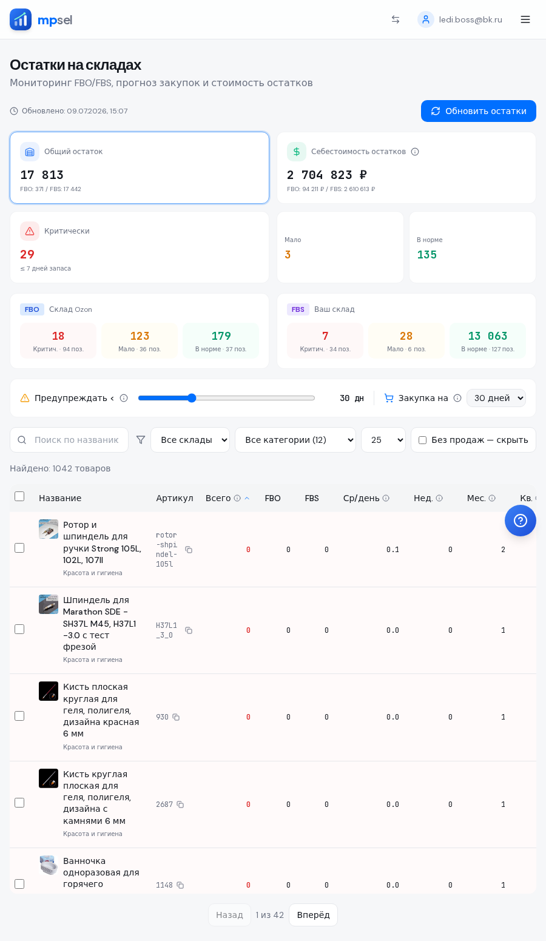Screen dimensions: 546x941
Task: Sort by the FBO column header
Action: click(x=272, y=498)
